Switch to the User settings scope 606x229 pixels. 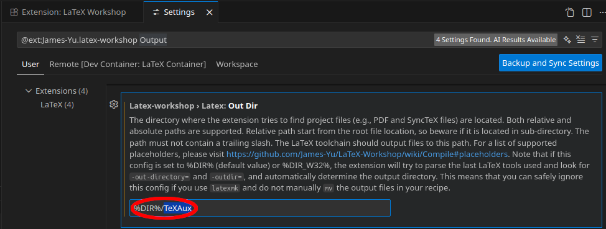click(30, 65)
